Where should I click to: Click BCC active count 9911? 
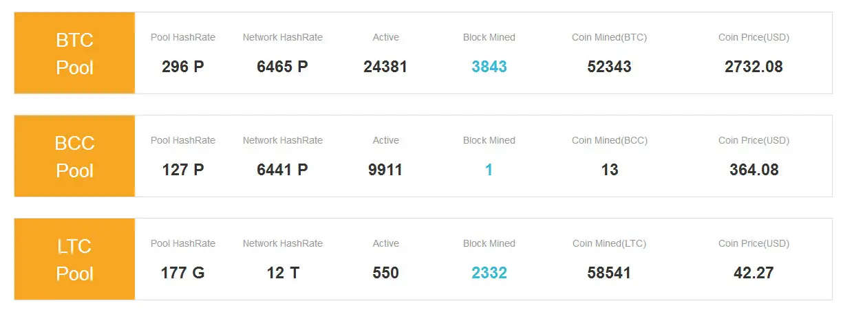click(x=385, y=170)
